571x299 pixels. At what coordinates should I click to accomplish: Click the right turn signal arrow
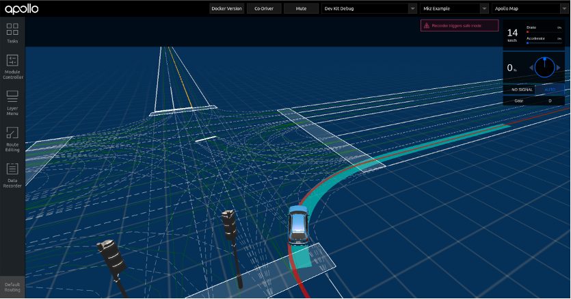pos(558,67)
